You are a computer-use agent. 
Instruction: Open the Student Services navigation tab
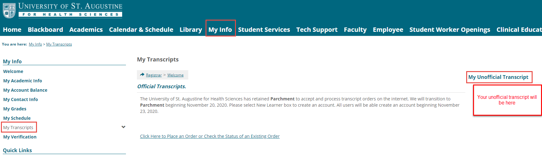point(264,30)
